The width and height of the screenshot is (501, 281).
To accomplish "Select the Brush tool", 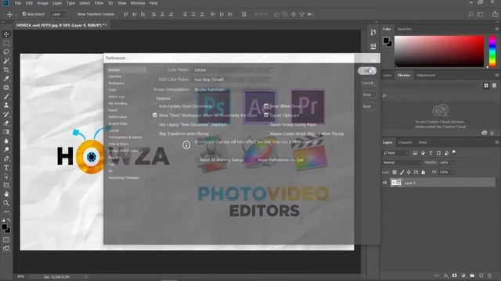I will [6, 96].
